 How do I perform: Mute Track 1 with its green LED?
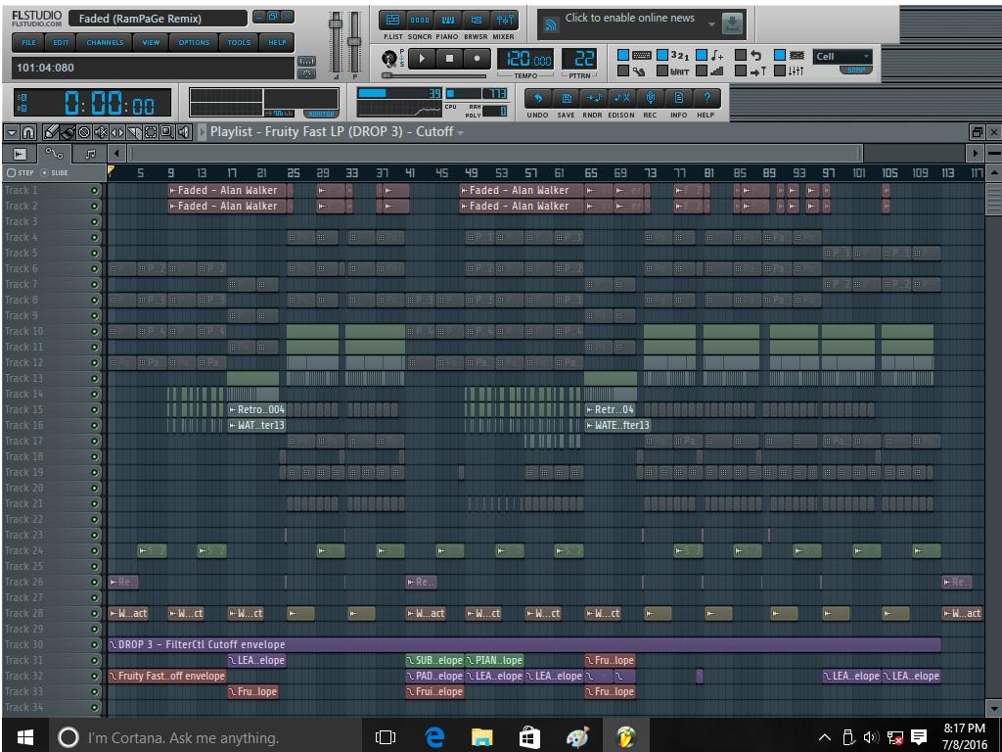pyautogui.click(x=95, y=191)
